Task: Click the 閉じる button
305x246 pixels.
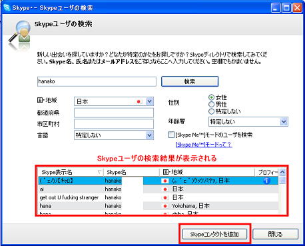Action: pos(275,234)
